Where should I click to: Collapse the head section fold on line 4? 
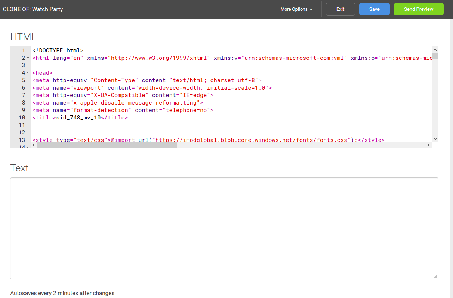click(x=27, y=73)
